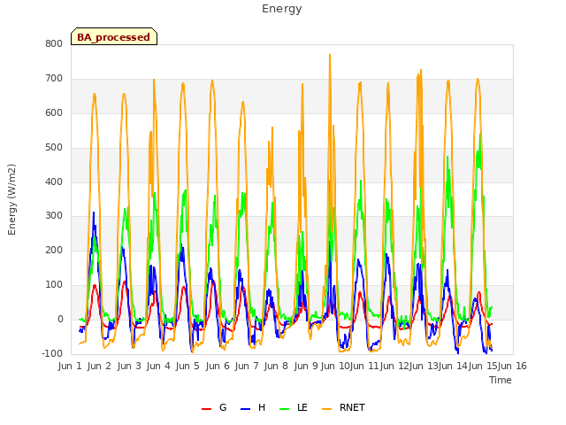The width and height of the screenshot is (566, 425).
Task: Click the BA_processed annotation box
Action: pos(114,36)
